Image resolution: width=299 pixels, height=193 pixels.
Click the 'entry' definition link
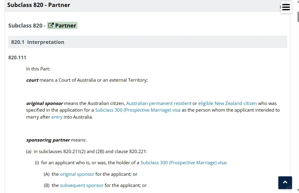(57, 117)
